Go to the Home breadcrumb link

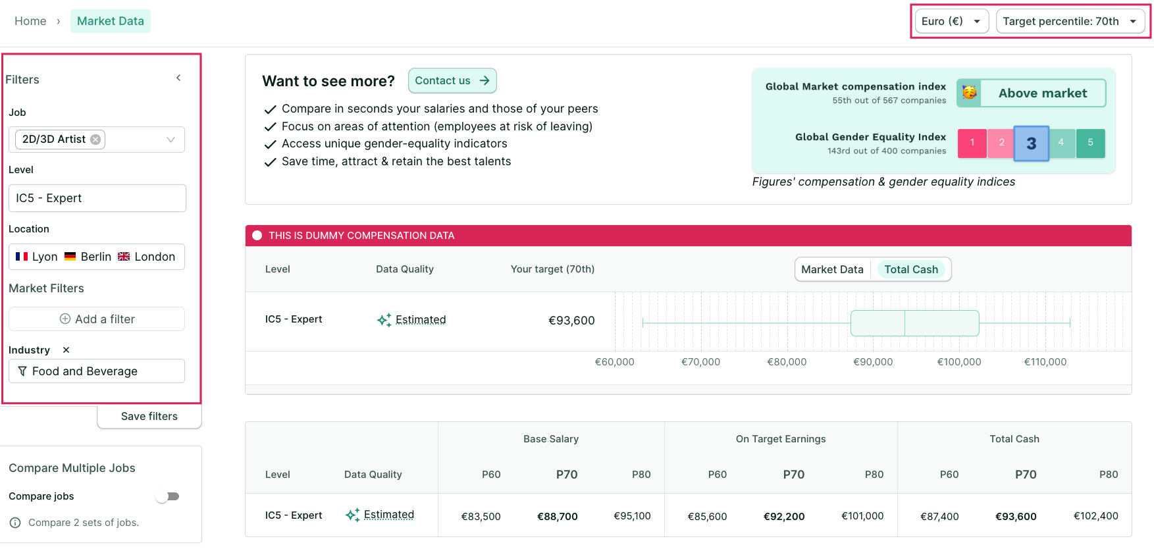[30, 21]
